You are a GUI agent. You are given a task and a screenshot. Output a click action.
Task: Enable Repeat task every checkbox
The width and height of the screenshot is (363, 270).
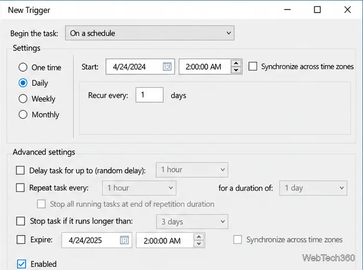point(20,187)
